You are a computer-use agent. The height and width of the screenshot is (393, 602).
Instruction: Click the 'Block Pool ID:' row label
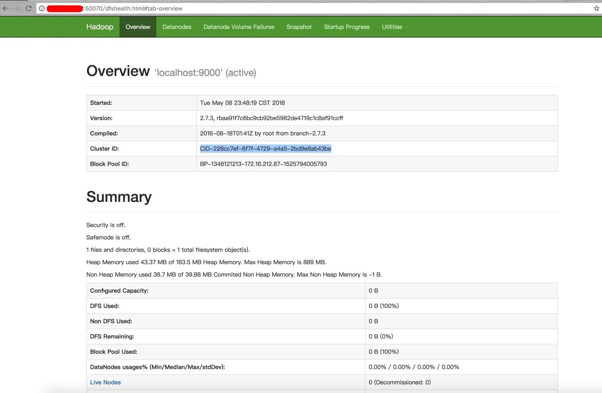point(109,164)
